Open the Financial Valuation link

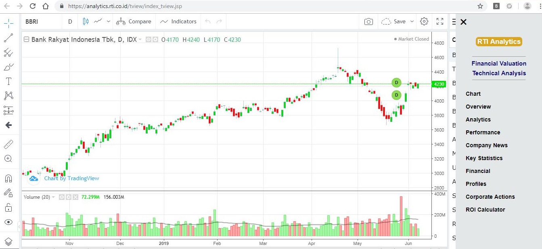(499, 64)
